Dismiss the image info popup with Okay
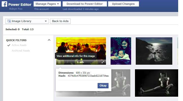The image size is (183, 101). click(103, 86)
